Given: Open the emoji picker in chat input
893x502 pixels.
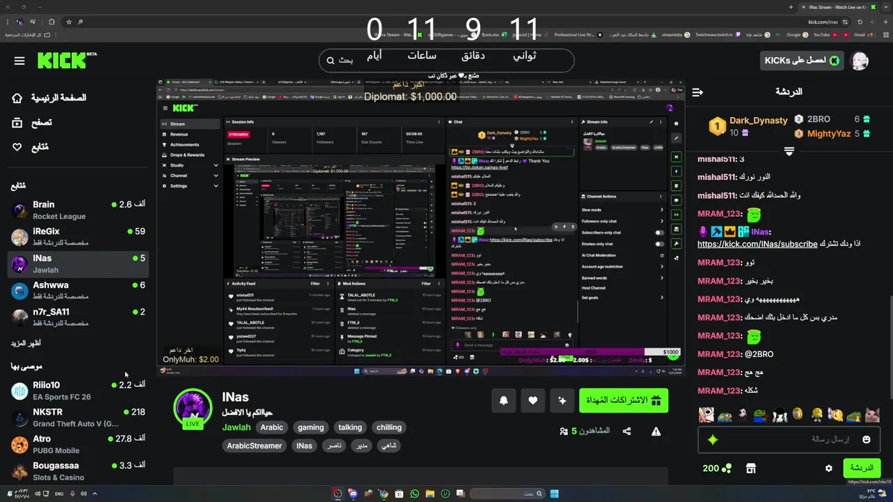Looking at the screenshot, I should [x=866, y=439].
